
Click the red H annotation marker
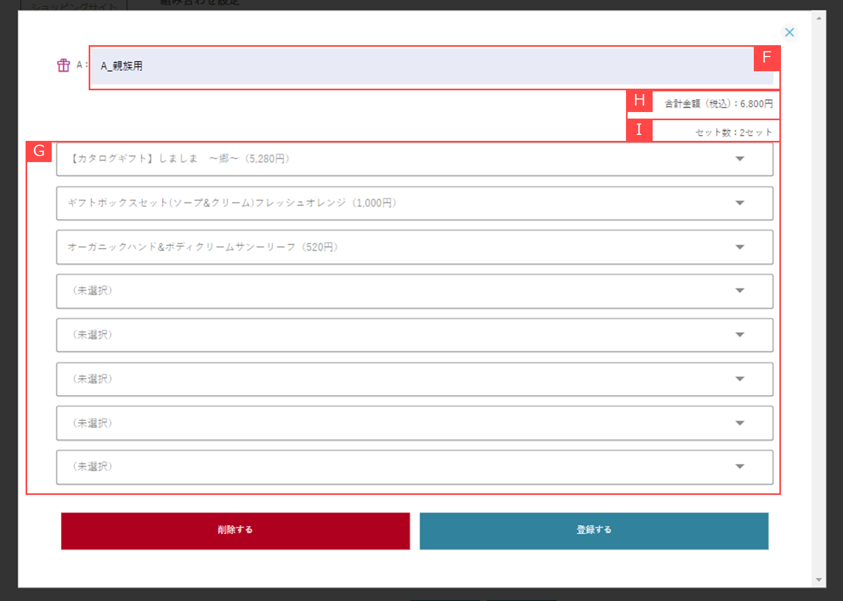point(639,101)
